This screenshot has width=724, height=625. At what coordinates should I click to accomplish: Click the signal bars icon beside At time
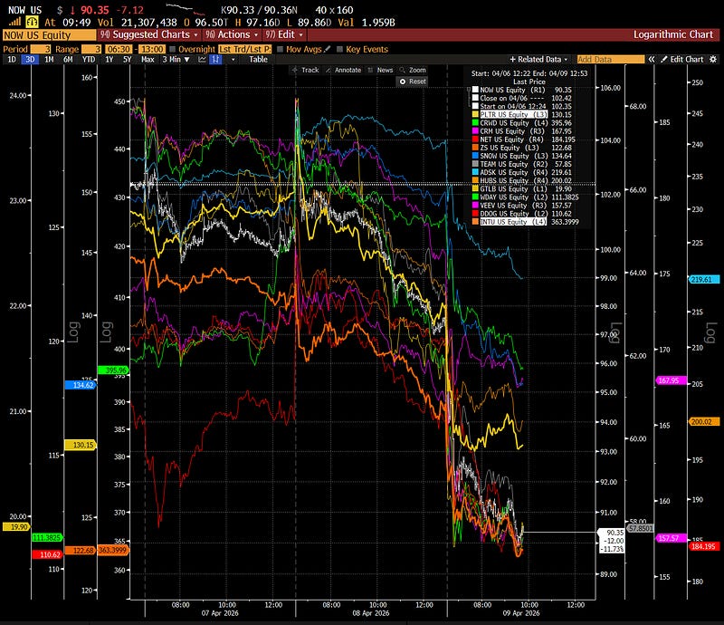point(14,22)
